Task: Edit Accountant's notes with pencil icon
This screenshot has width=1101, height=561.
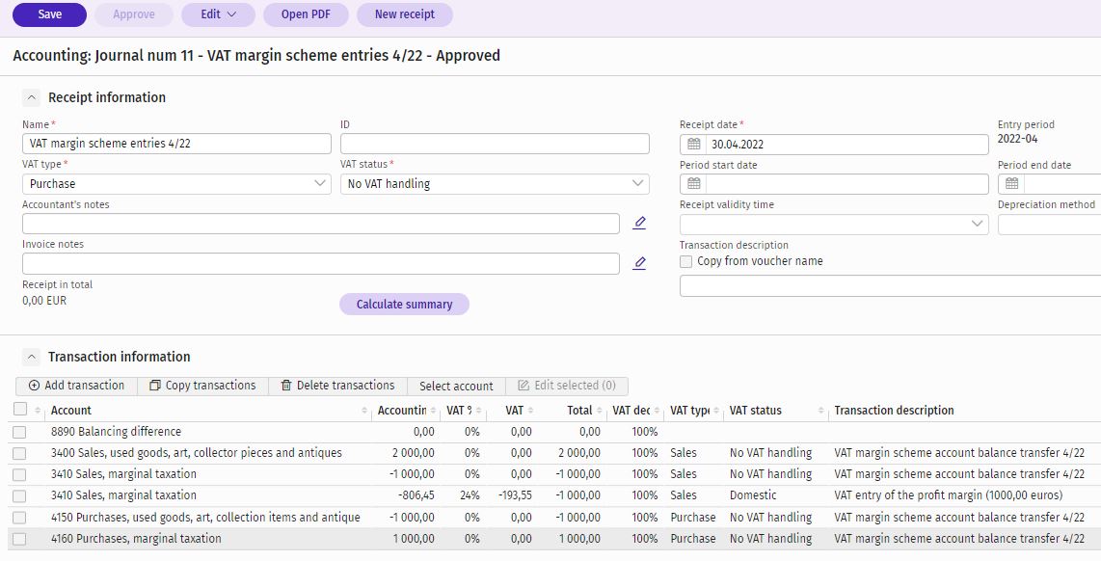Action: pyautogui.click(x=639, y=224)
